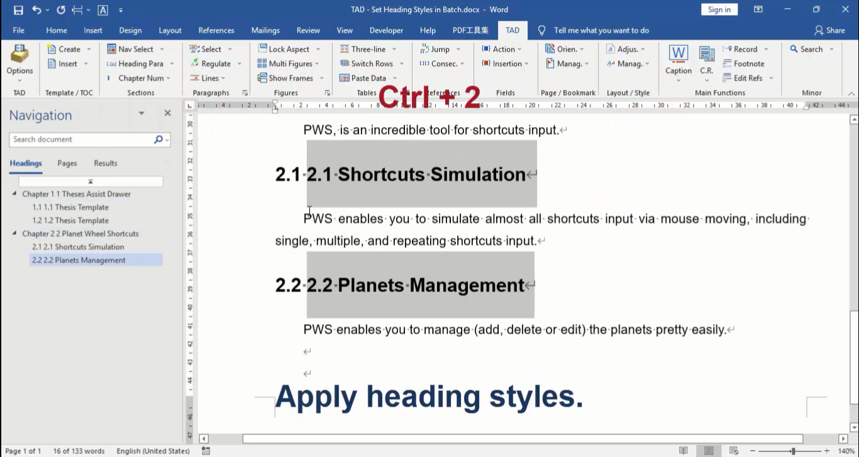This screenshot has height=457, width=859.
Task: Click the Redo icon in quick access
Action: pyautogui.click(x=61, y=9)
